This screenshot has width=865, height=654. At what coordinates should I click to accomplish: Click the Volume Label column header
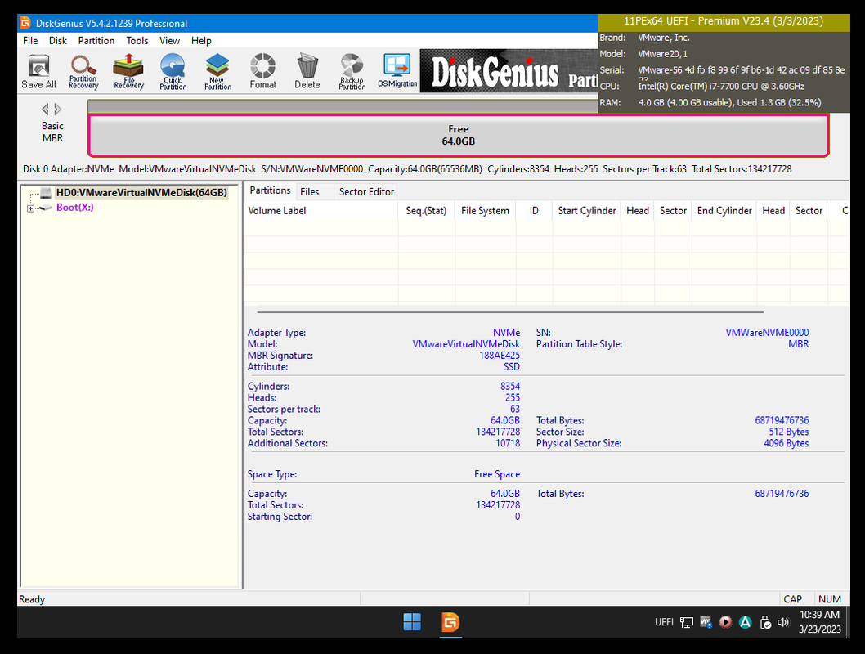pyautogui.click(x=320, y=210)
